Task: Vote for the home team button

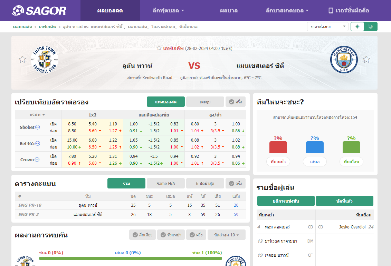Action: 278,162
